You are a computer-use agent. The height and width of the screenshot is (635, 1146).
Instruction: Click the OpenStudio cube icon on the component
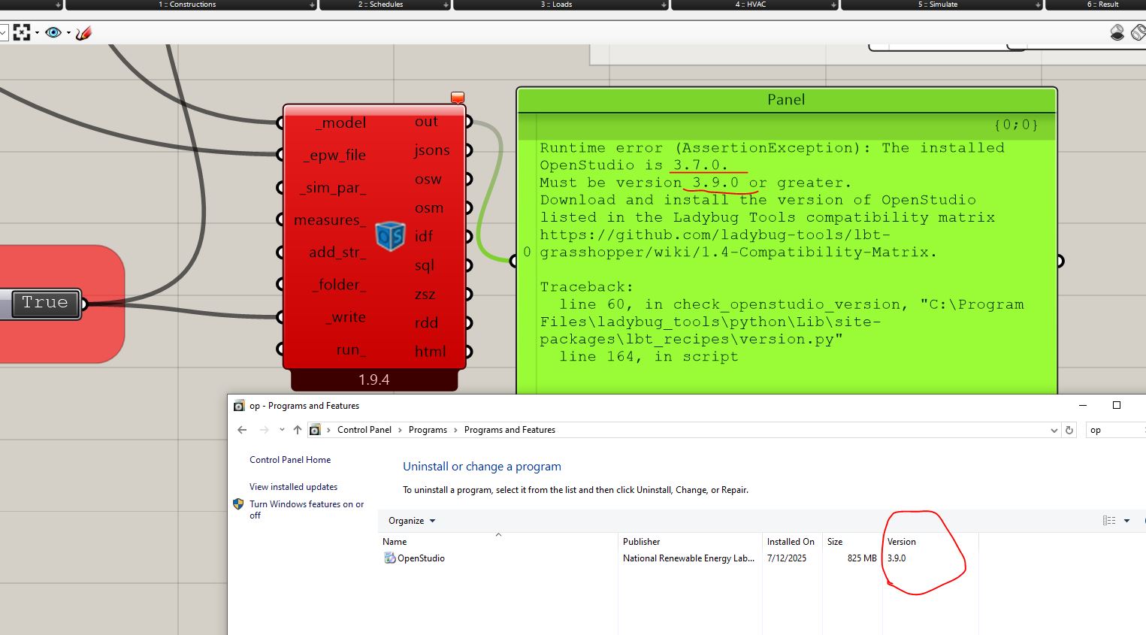tap(390, 237)
